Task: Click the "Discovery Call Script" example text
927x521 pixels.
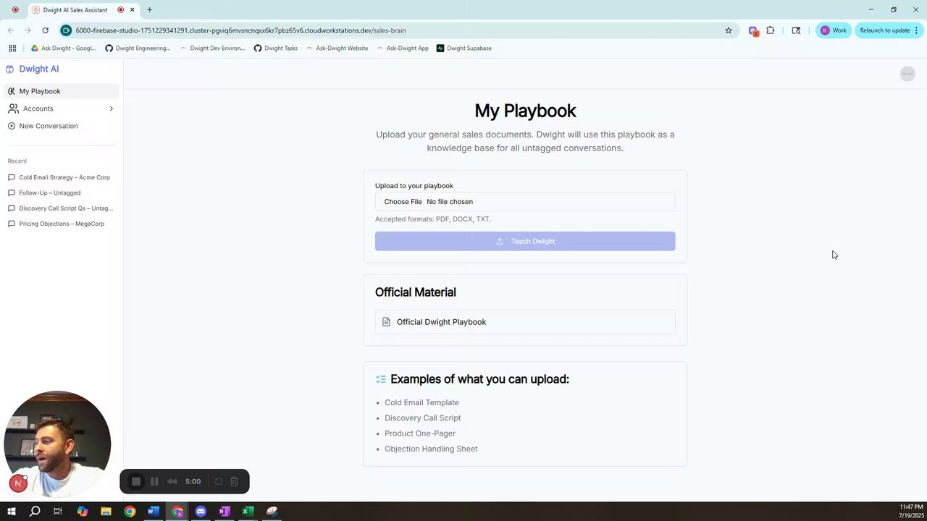Action: [422, 418]
